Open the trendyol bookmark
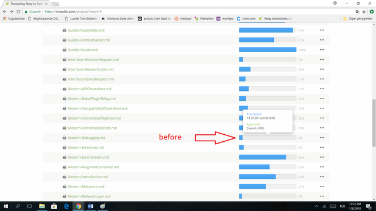Image resolution: width=376 pixels, height=211 pixels. [183, 19]
